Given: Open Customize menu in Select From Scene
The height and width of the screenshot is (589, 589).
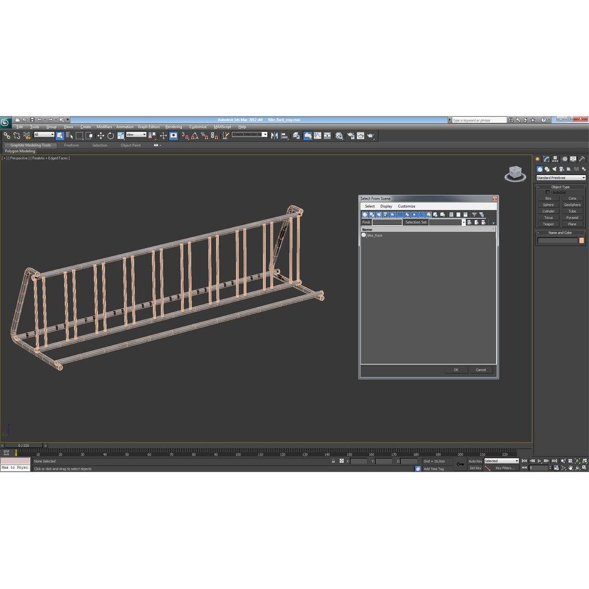Looking at the screenshot, I should [406, 206].
